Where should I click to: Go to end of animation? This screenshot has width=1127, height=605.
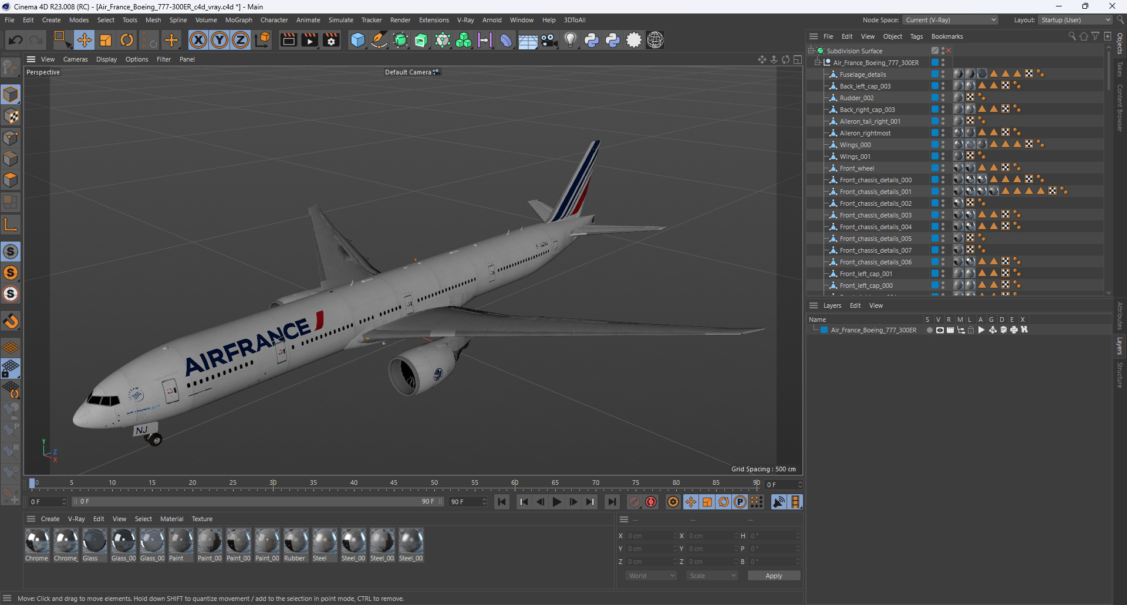pyautogui.click(x=612, y=502)
